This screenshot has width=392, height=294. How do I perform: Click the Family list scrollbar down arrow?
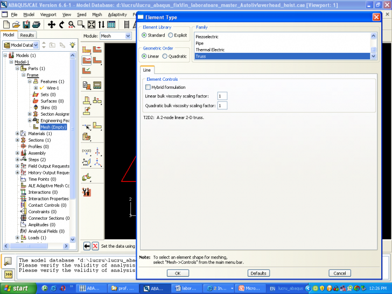[x=374, y=56]
